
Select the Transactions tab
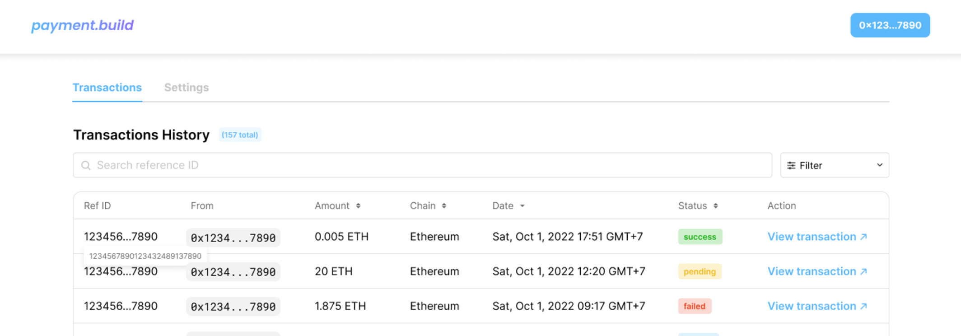107,88
